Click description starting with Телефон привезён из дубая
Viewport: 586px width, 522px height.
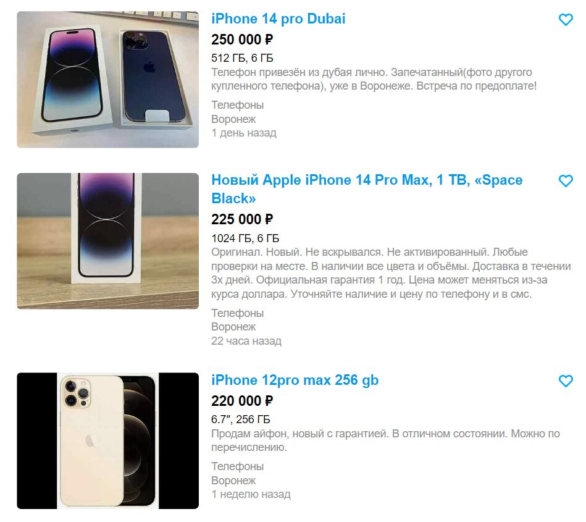(x=374, y=79)
